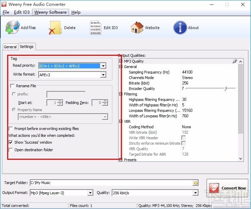Switch to the General tab

tap(10, 47)
